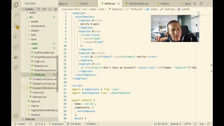Start Live Share from status bar
224x126 pixels.
coord(74,124)
